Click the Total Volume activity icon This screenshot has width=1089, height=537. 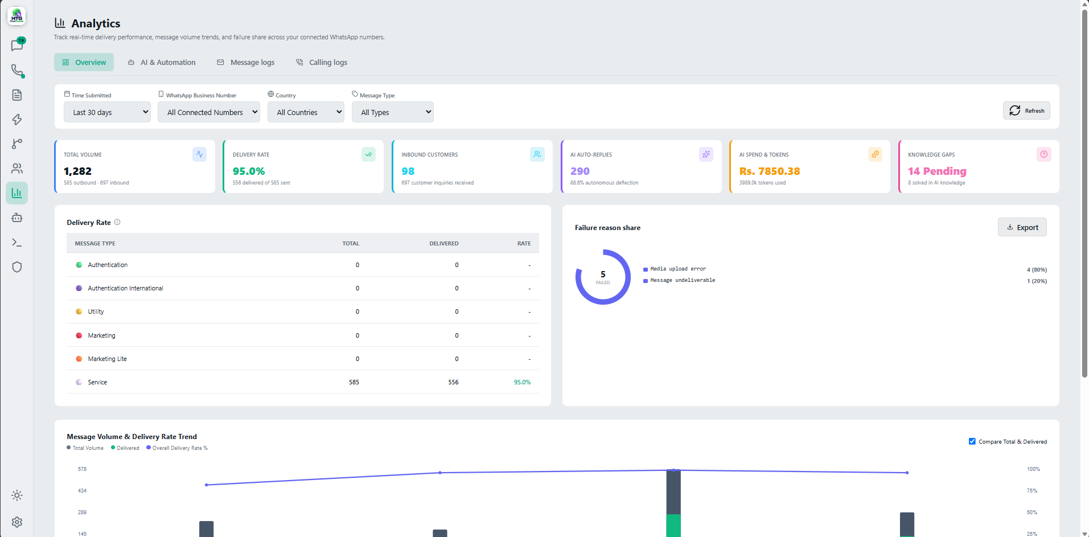tap(199, 154)
